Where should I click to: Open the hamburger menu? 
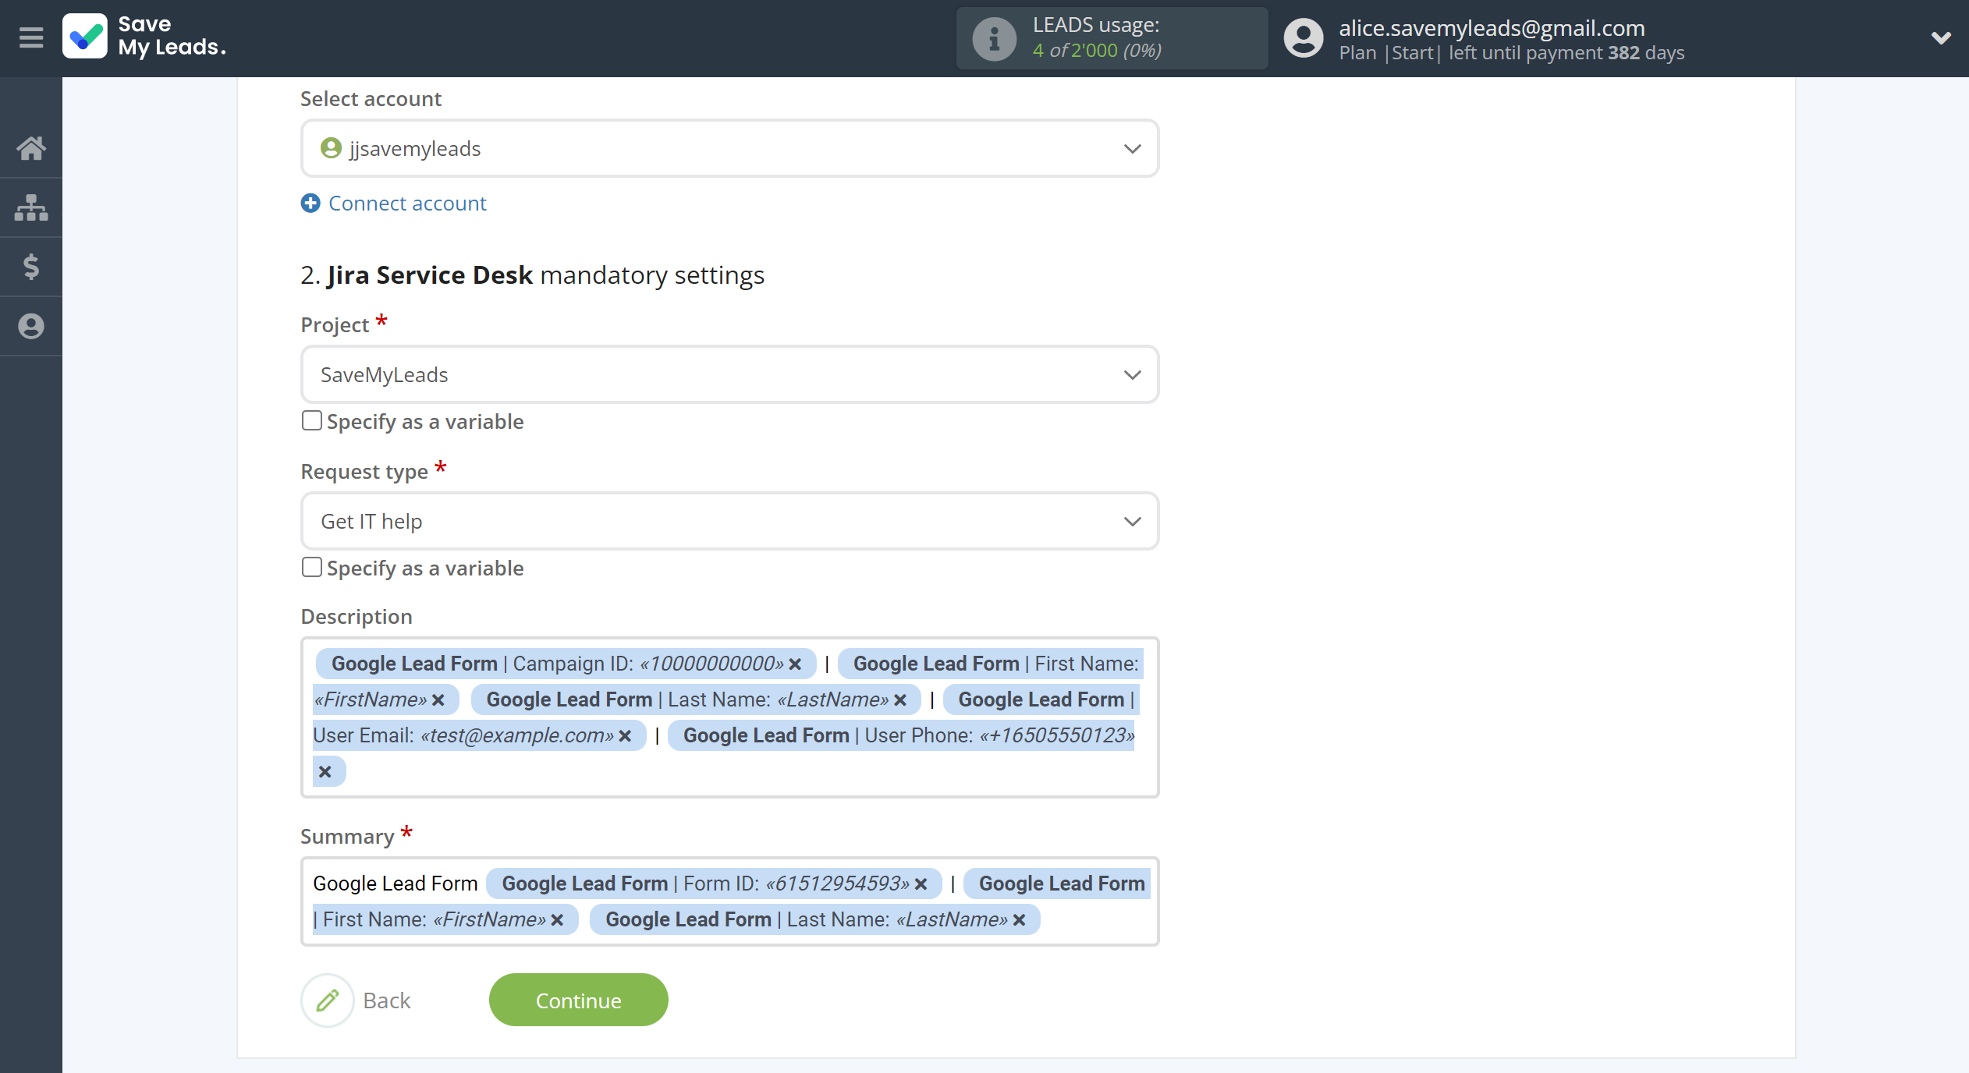tap(31, 37)
